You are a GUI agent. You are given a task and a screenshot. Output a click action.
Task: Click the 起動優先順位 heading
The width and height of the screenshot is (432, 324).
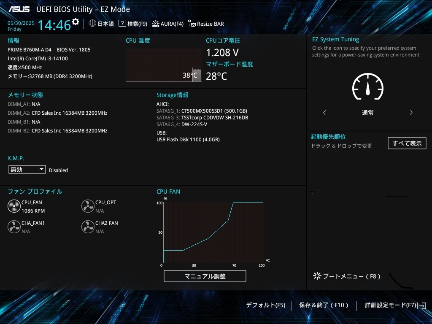pos(328,137)
